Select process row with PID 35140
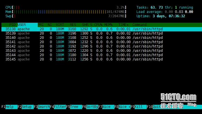202x114 pixels. coord(102,38)
